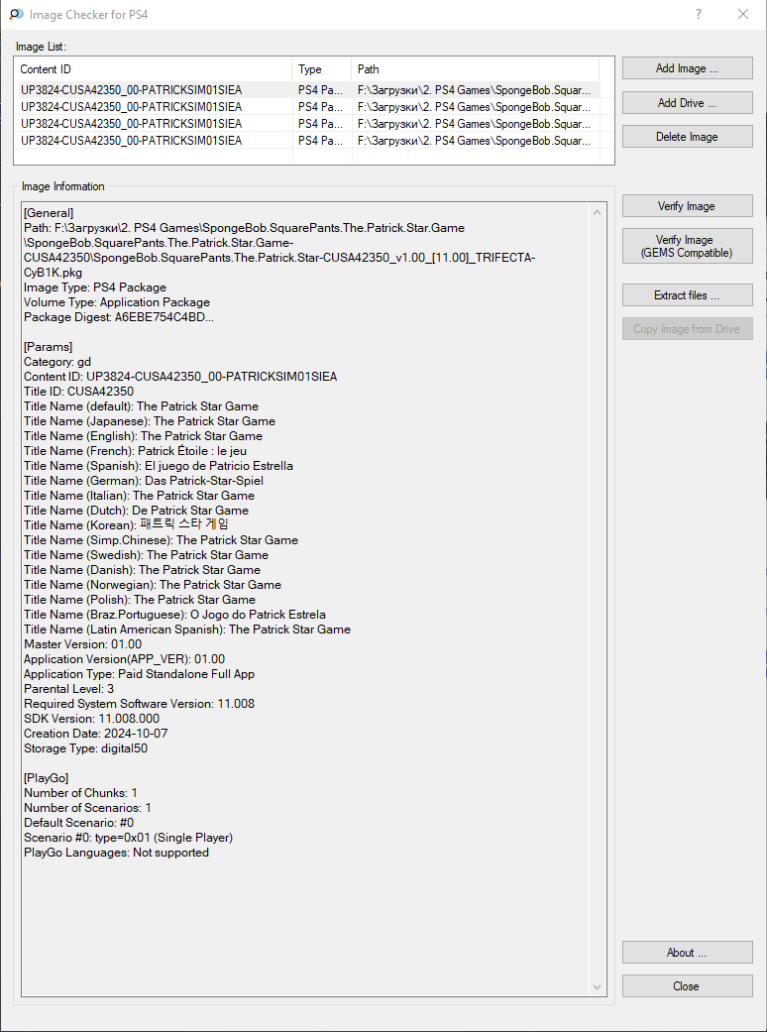
Task: Click the 'Category: gd' line
Action: click(57, 362)
